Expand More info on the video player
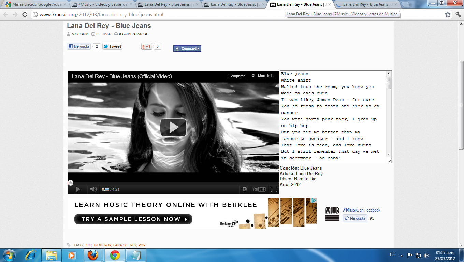The image size is (464, 262). 262,76
